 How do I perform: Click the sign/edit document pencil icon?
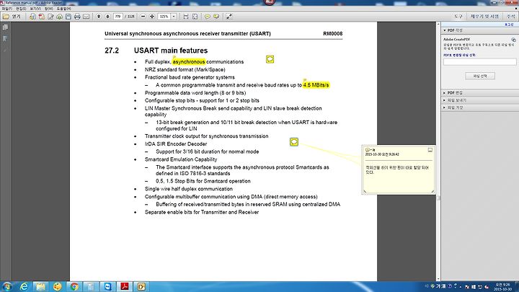tap(50, 17)
